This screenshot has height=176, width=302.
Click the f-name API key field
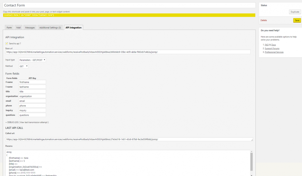32,82
